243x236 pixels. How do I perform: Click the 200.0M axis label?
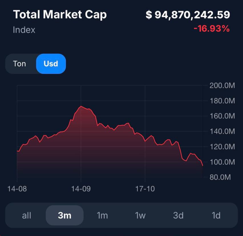[x=222, y=86]
